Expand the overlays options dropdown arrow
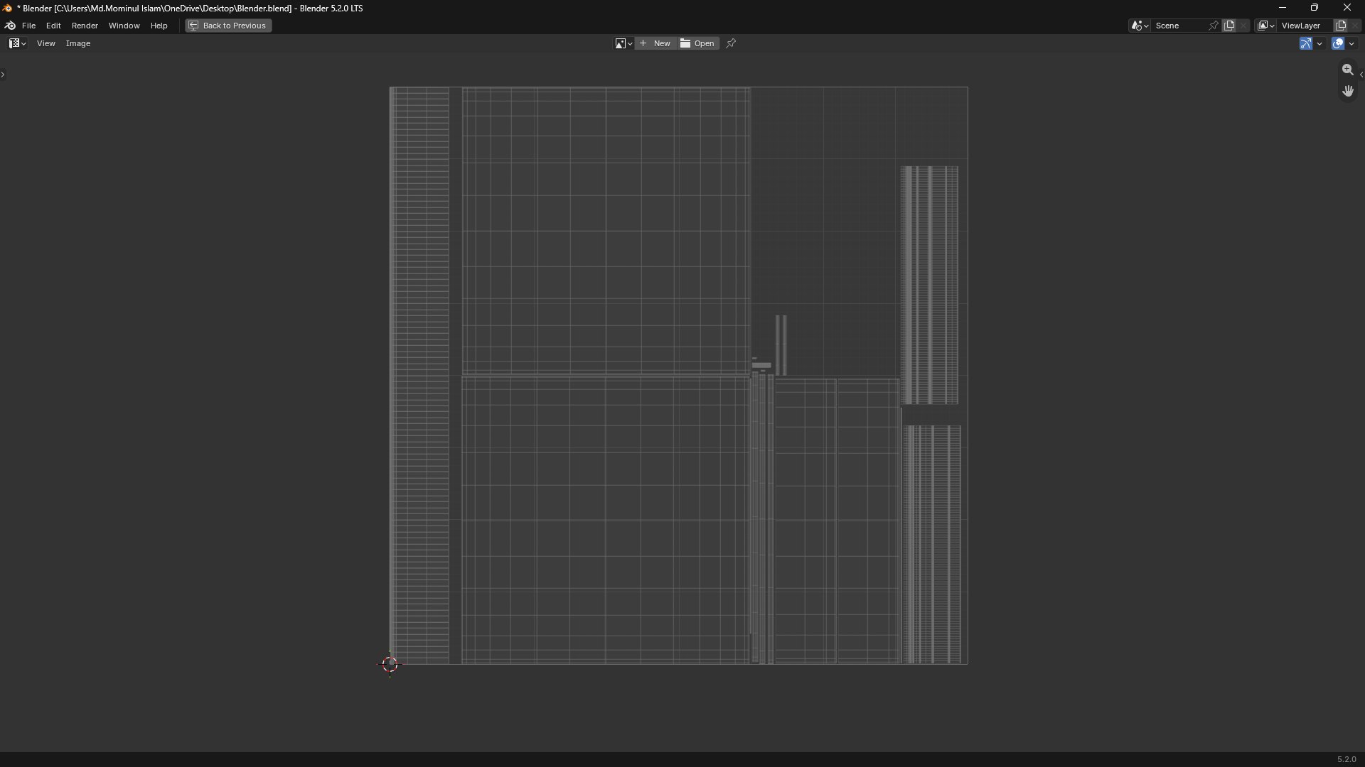 pos(1351,43)
